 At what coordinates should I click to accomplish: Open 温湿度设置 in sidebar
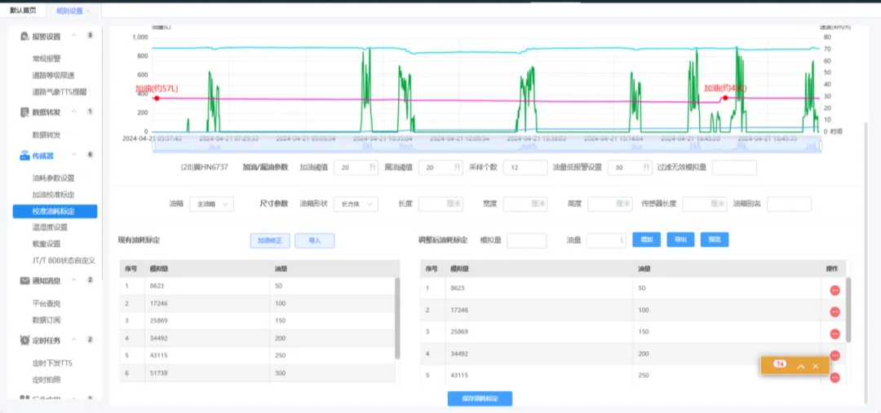(50, 228)
